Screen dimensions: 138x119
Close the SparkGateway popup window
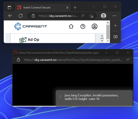tap(128, 53)
